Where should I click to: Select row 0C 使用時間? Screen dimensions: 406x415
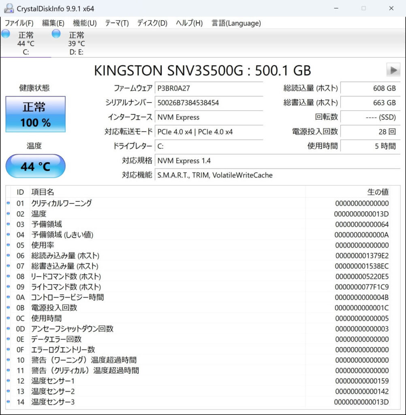tap(198, 319)
